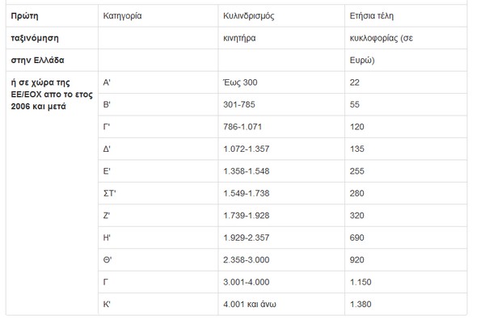Select the '4.001 και άνω' cell
This screenshot has width=485, height=324.
click(251, 302)
